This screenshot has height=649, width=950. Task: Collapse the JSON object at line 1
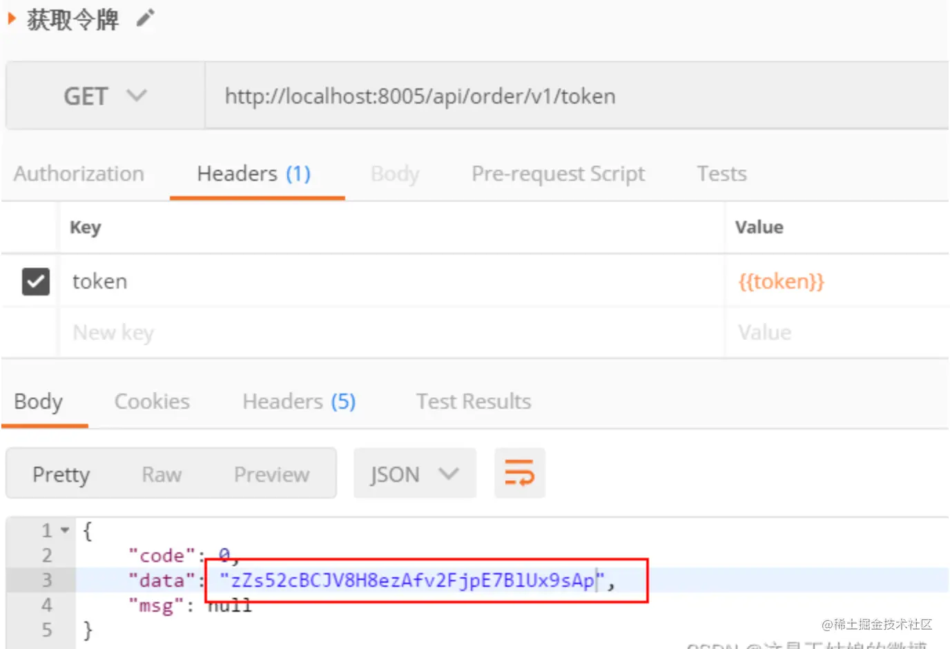[x=65, y=530]
